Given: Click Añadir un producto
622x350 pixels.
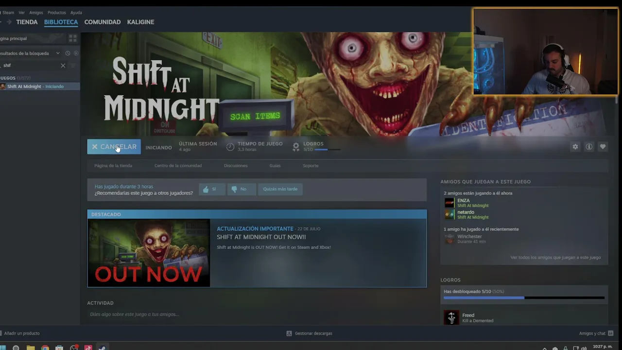Looking at the screenshot, I should [x=22, y=333].
